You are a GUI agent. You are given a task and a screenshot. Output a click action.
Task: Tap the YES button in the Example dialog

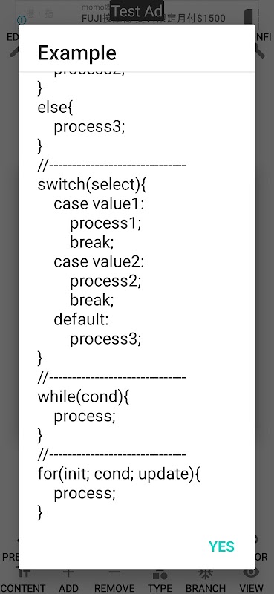(222, 546)
